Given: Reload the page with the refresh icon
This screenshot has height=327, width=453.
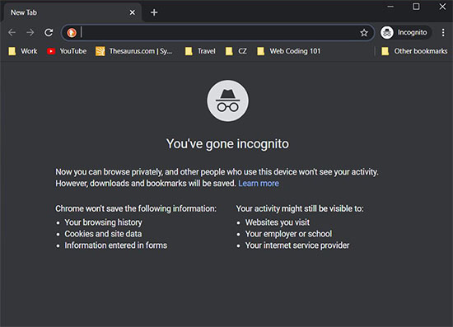Looking at the screenshot, I should pos(49,32).
